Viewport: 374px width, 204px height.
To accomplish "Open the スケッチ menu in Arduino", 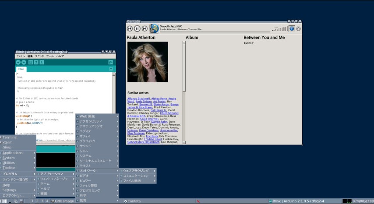I will point(39,56).
